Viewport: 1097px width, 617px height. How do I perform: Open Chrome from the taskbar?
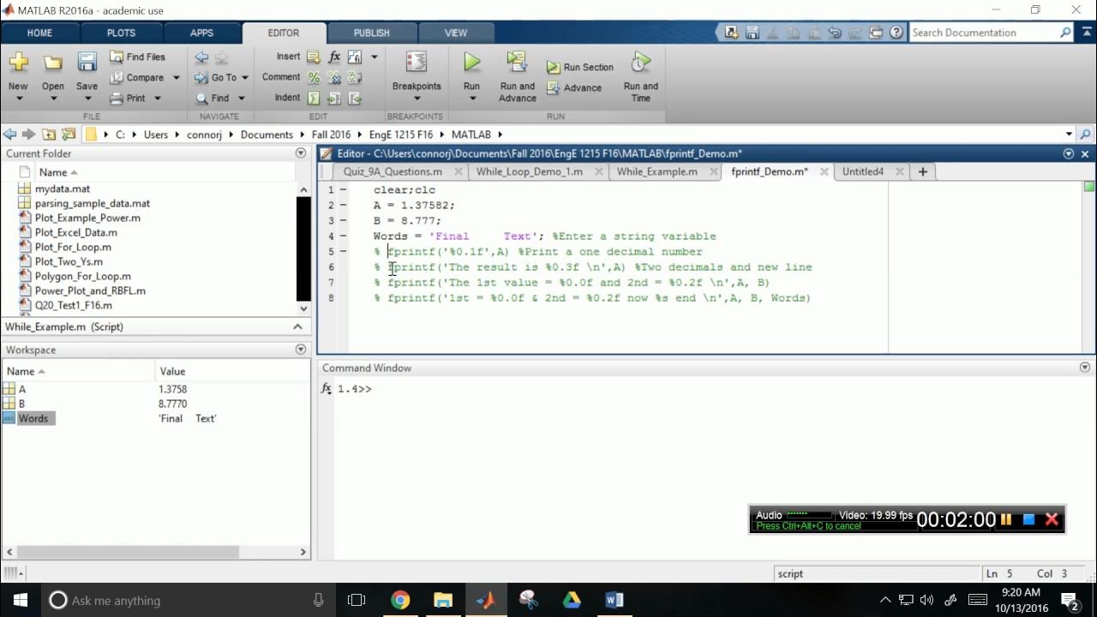400,600
